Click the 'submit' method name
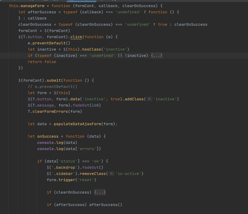The height and width of the screenshot is (214, 248). pos(54,81)
